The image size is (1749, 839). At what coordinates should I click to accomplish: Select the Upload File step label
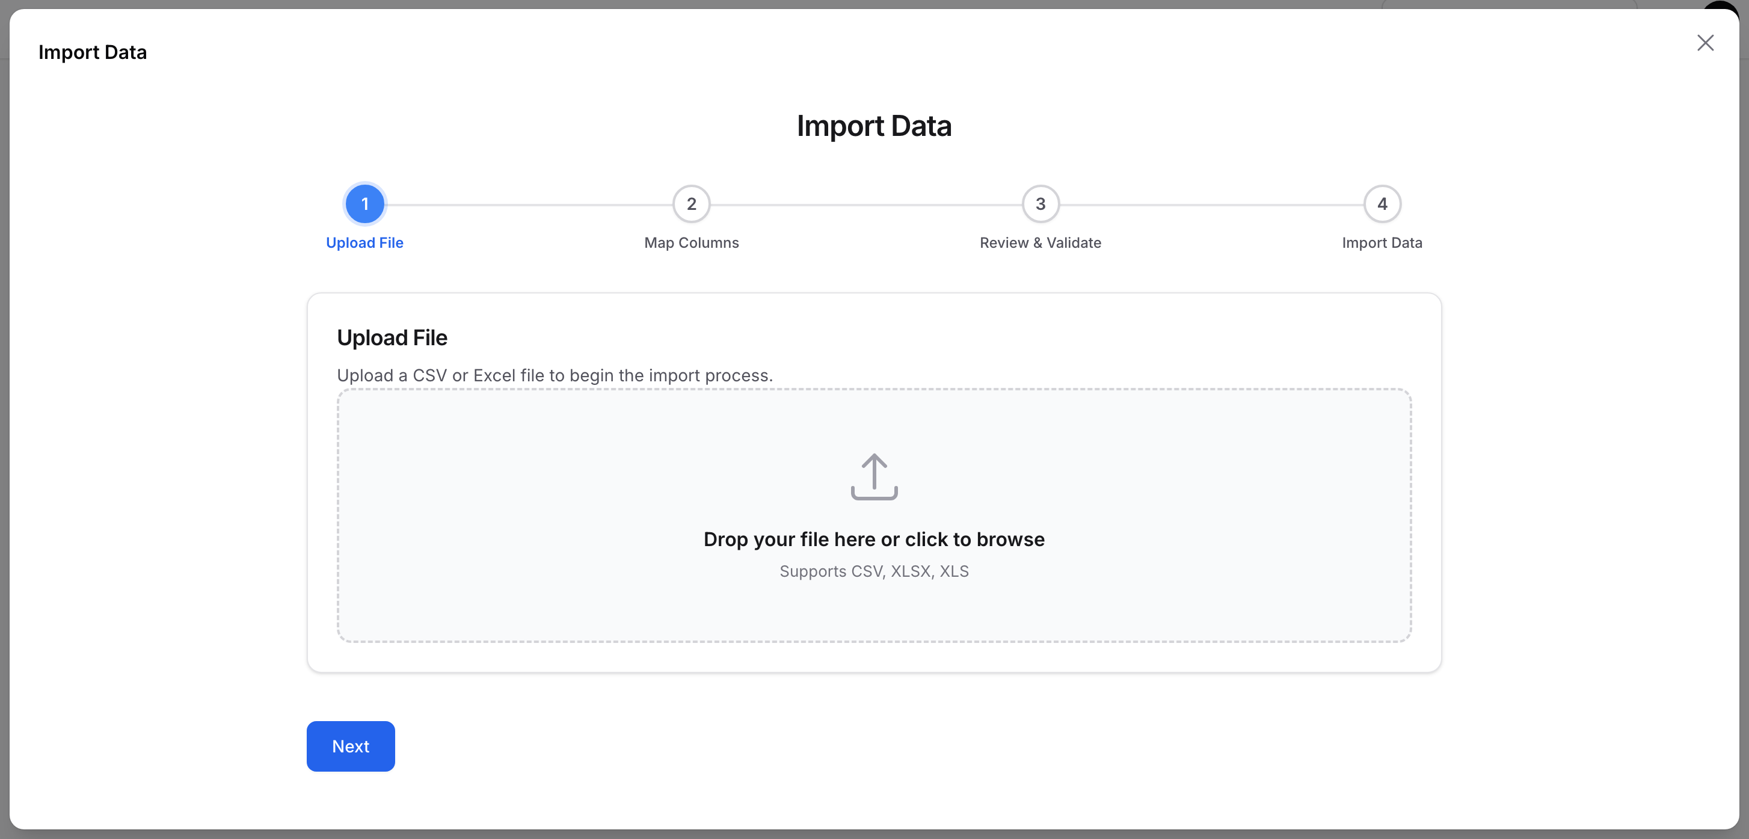364,242
